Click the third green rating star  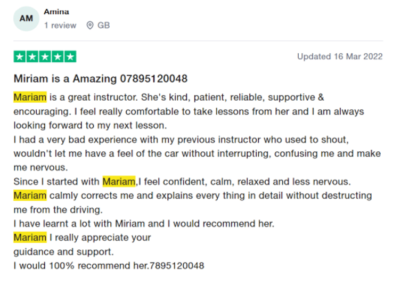[45, 56]
